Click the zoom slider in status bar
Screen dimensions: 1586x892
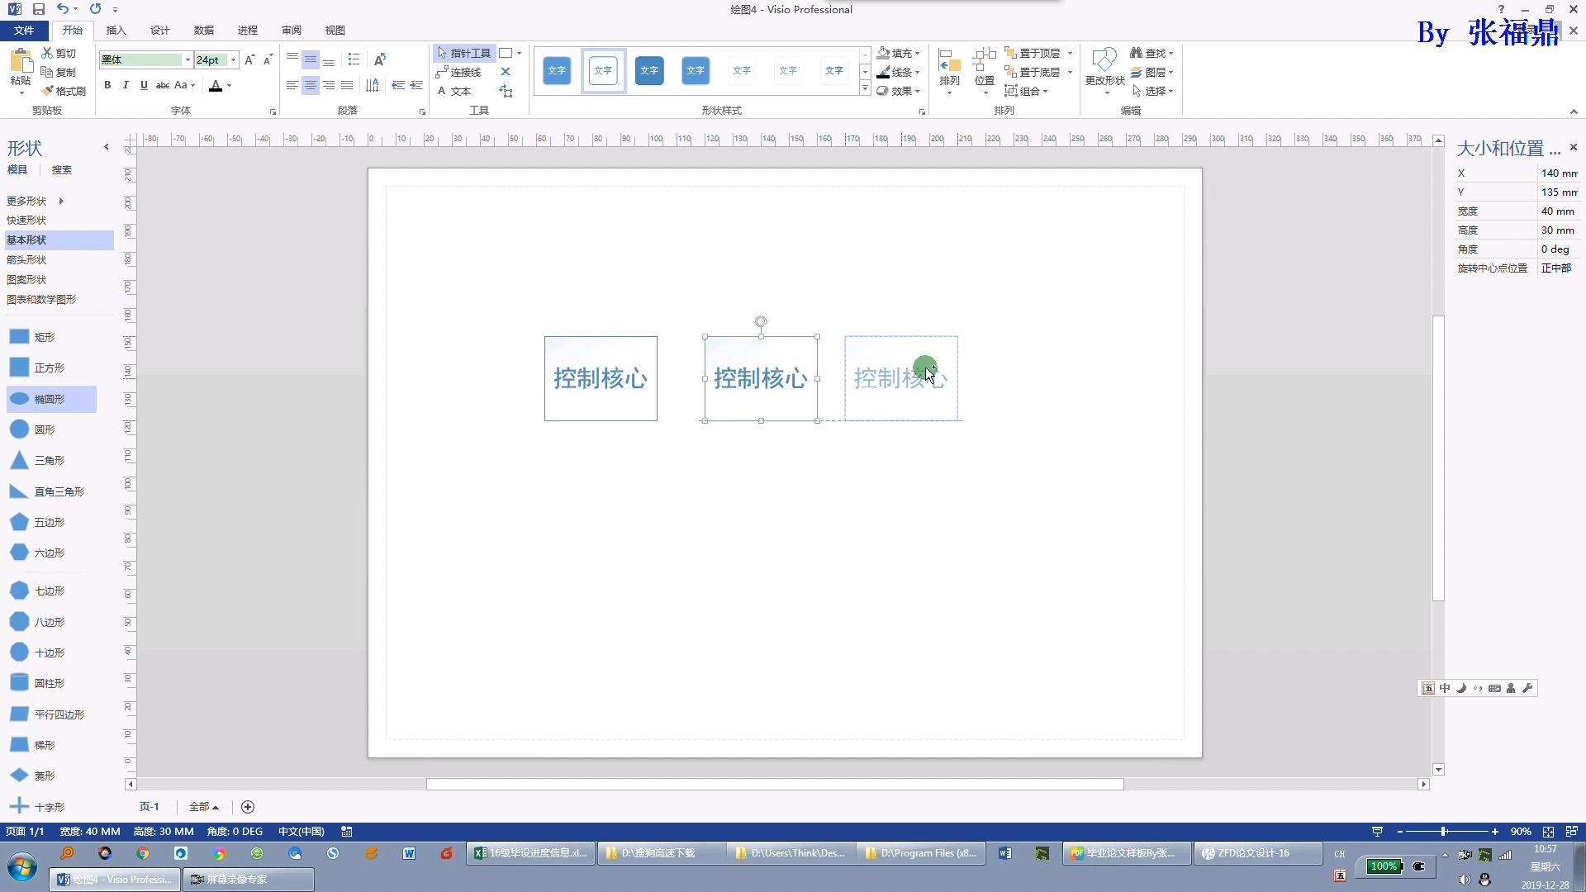pos(1444,832)
